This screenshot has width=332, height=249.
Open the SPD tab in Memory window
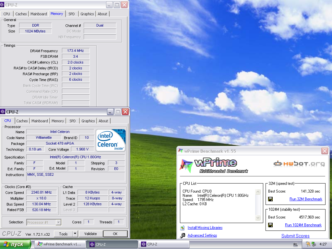72,14
